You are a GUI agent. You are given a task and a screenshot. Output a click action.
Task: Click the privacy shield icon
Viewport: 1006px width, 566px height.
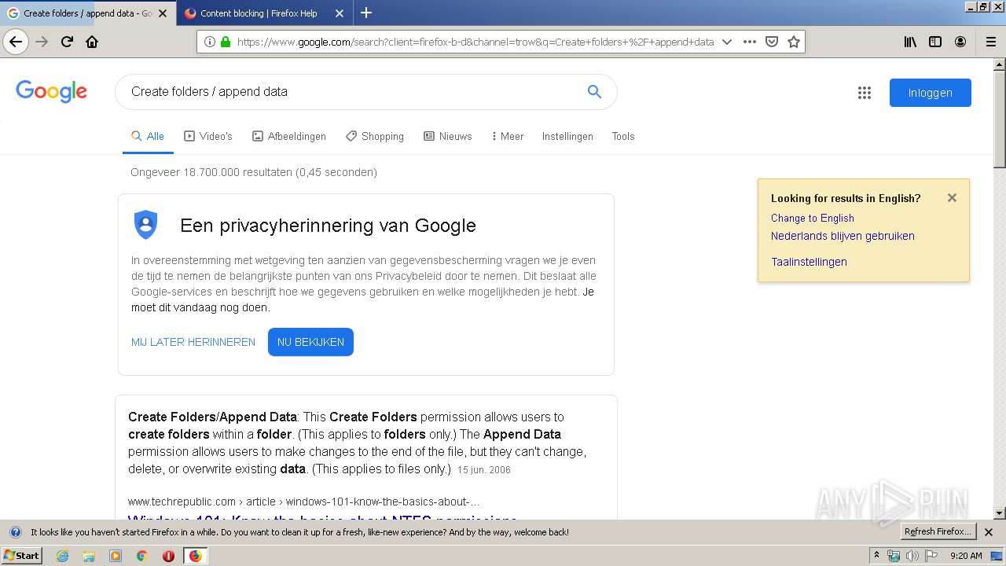pos(145,225)
